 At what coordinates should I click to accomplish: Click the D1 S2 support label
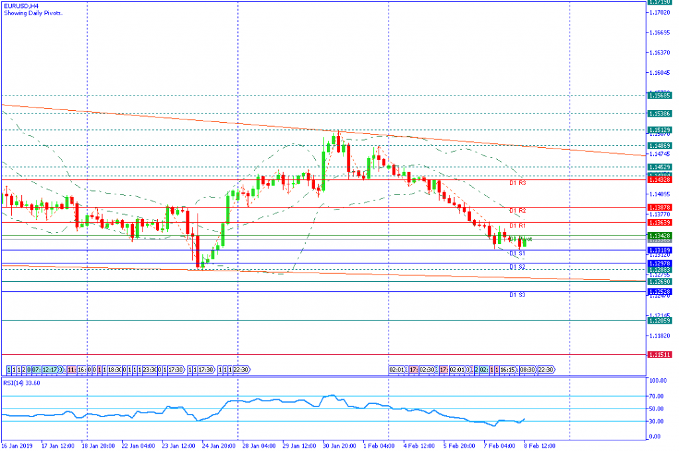point(517,267)
